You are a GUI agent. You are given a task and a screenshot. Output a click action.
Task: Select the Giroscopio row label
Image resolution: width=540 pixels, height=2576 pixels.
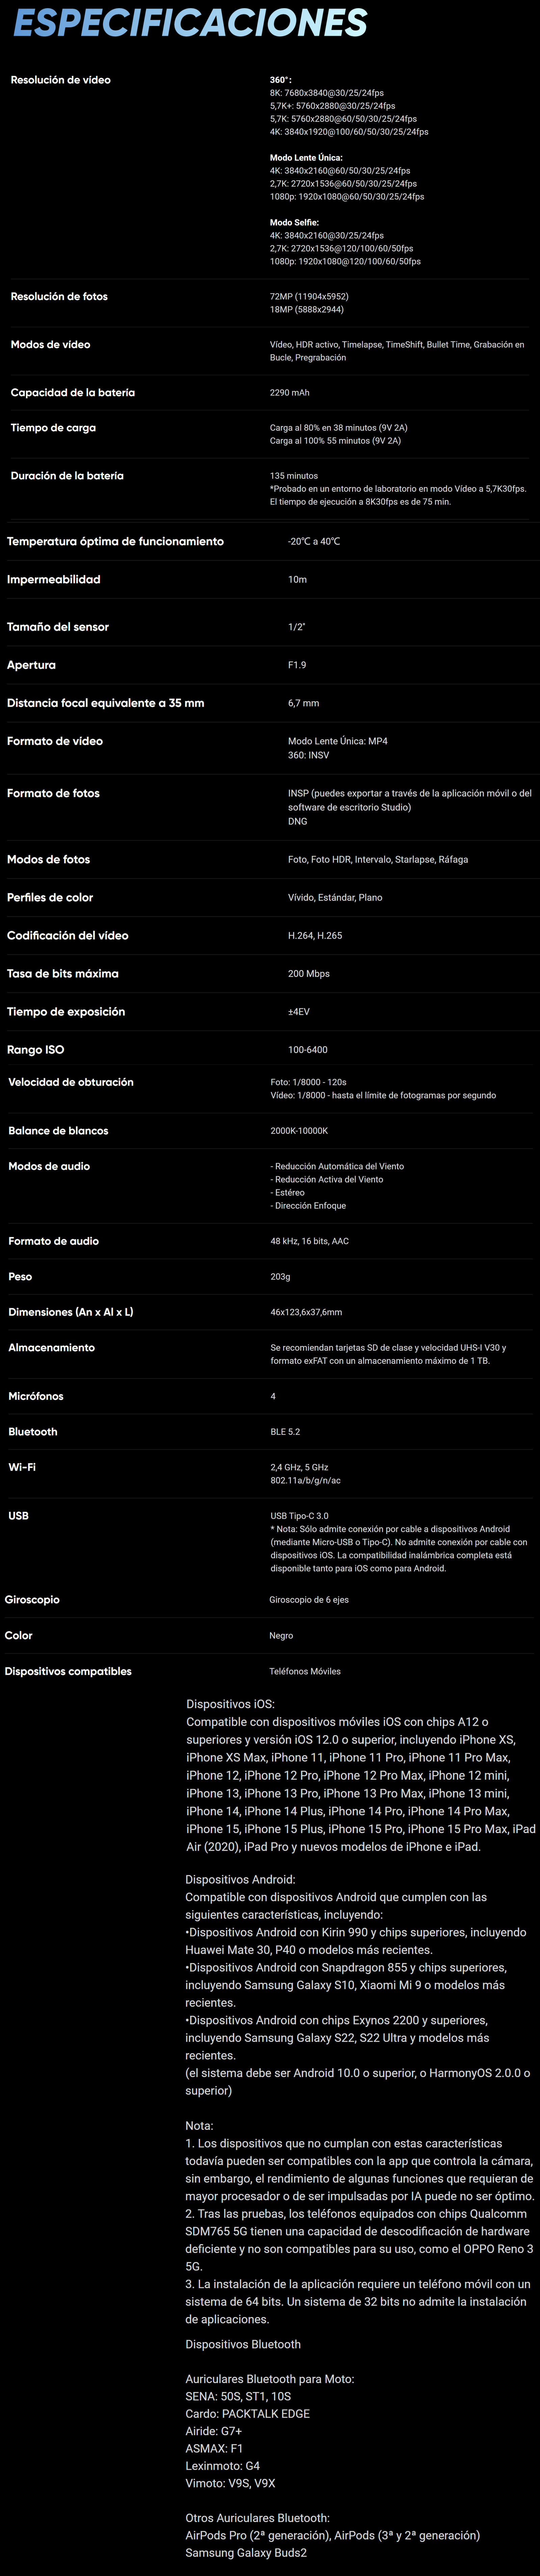click(32, 1600)
